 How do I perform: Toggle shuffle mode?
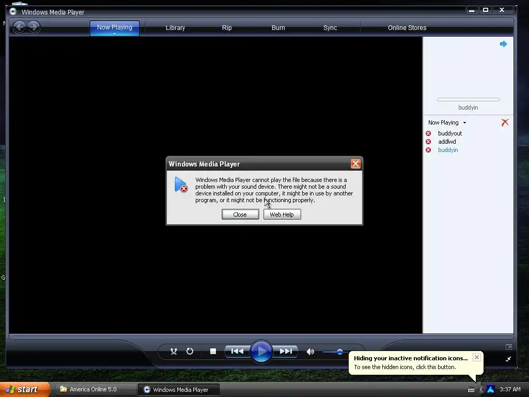point(174,352)
